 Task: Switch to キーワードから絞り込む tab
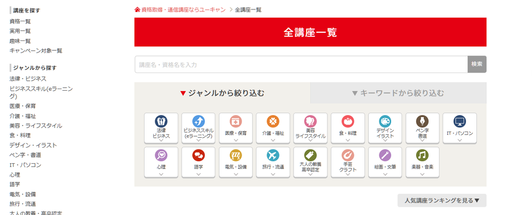pyautogui.click(x=398, y=93)
